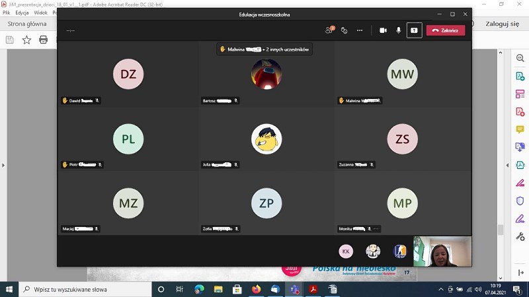Open the more actions ellipsis menu
Image resolution: width=529 pixels, height=297 pixels.
[x=360, y=30]
